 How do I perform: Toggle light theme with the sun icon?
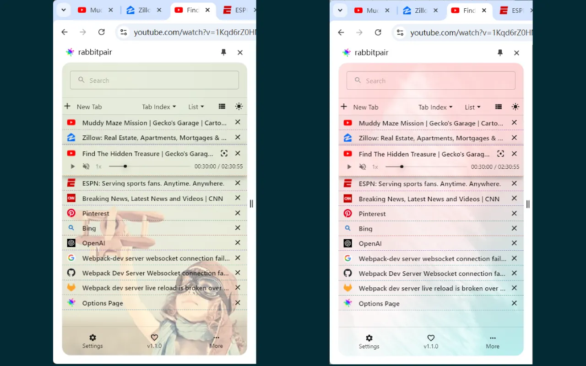pos(239,106)
